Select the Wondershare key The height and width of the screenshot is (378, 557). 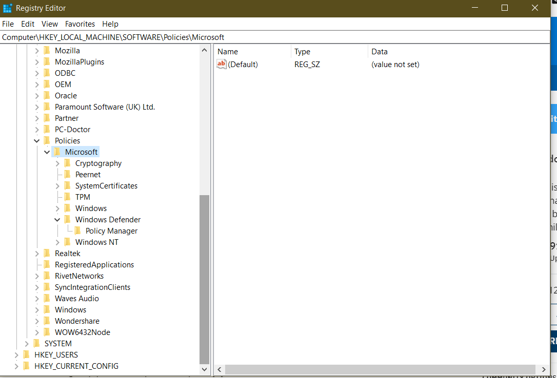tap(77, 321)
